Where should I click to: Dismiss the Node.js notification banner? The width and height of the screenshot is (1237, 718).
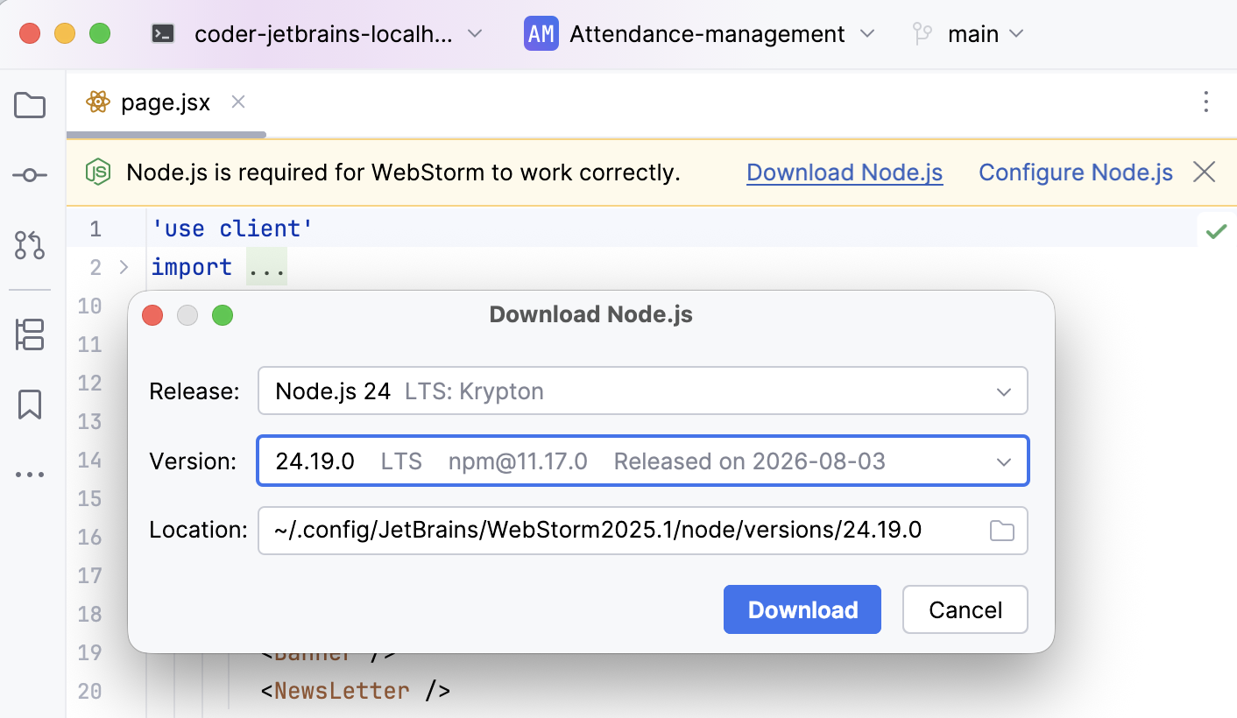[x=1205, y=172]
